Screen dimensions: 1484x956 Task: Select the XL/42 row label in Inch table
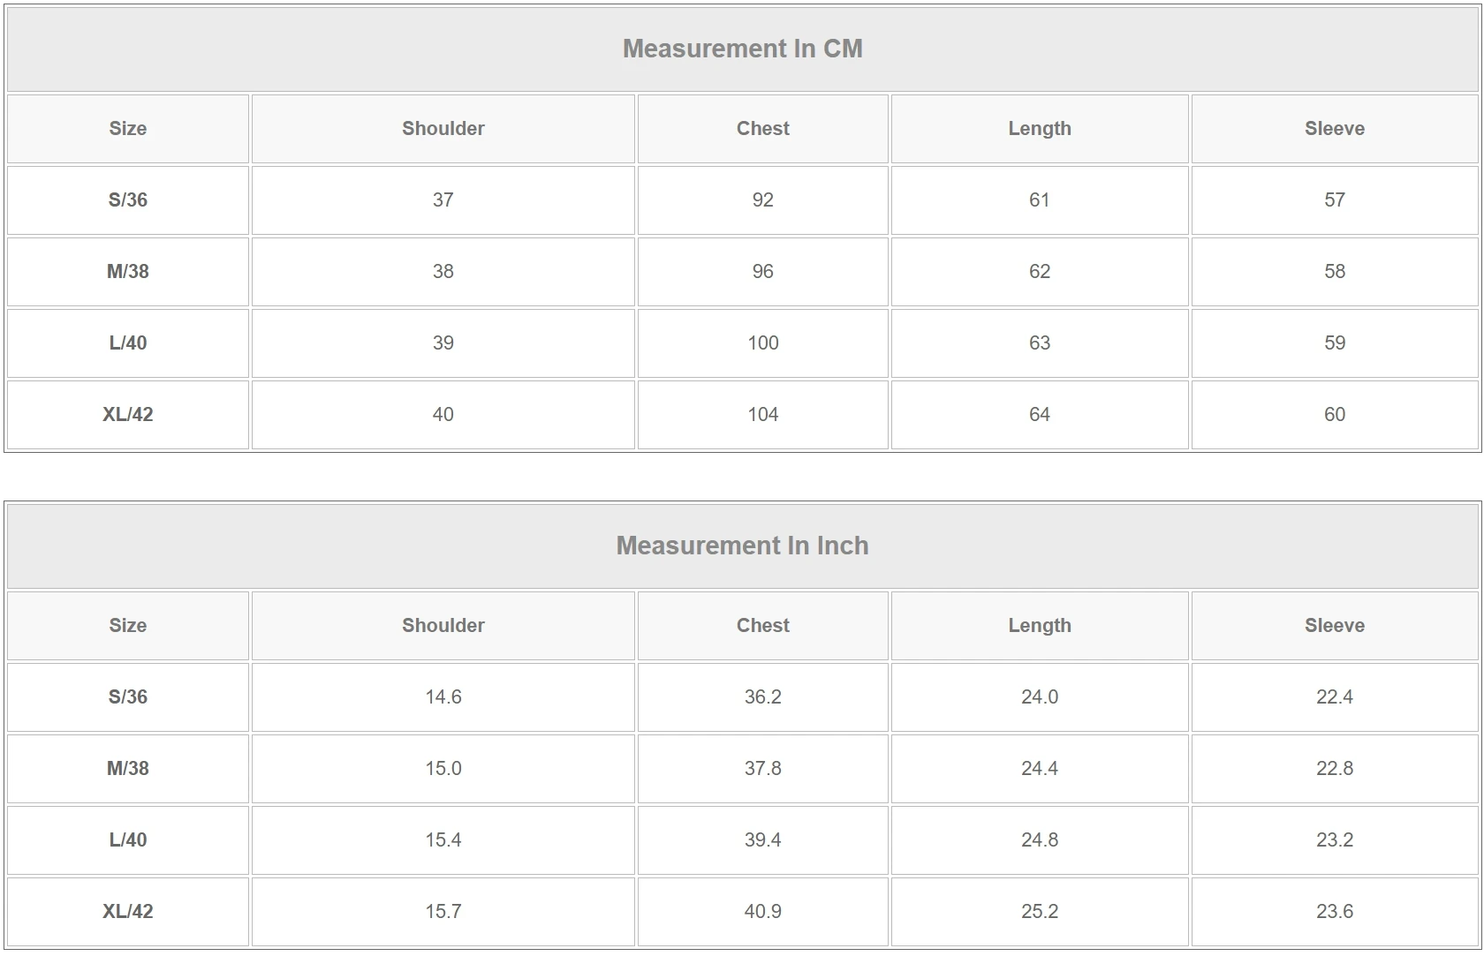[128, 912]
